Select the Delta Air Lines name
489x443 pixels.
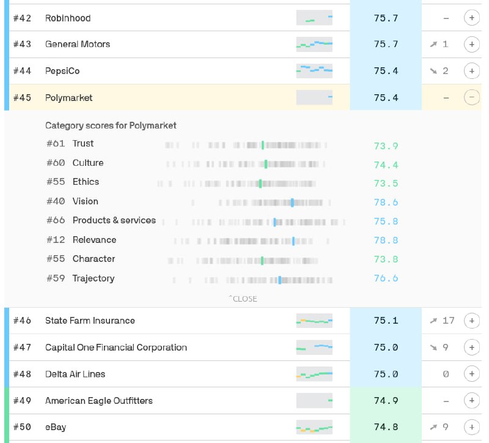click(75, 374)
